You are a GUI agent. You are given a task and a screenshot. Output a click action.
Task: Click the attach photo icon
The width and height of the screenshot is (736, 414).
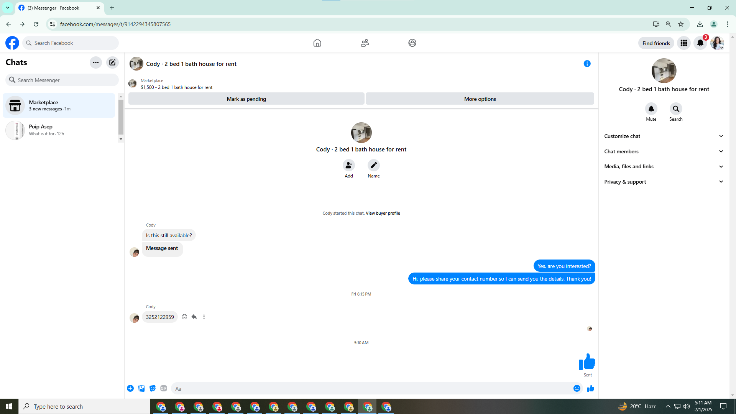[141, 388]
